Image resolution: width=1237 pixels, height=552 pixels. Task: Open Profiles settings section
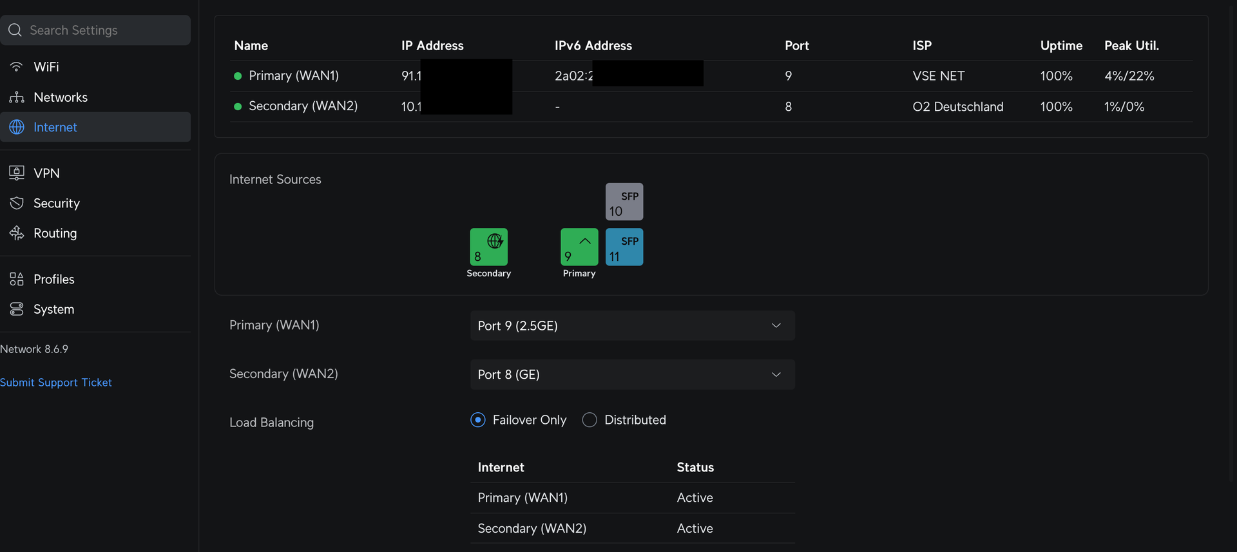click(95, 280)
